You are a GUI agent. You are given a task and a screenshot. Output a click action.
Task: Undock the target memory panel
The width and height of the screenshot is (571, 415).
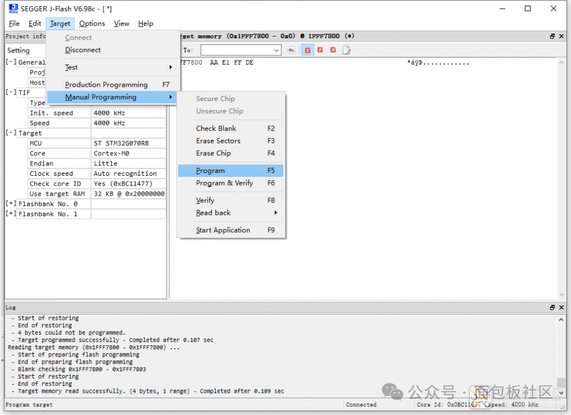[x=552, y=36]
